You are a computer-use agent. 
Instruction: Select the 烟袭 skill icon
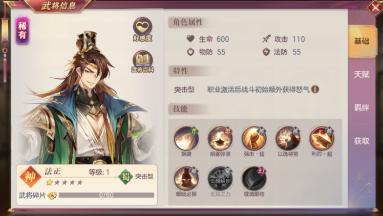pyautogui.click(x=186, y=139)
